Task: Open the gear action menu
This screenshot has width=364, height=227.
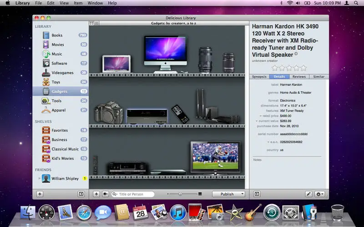Action: pos(319,194)
